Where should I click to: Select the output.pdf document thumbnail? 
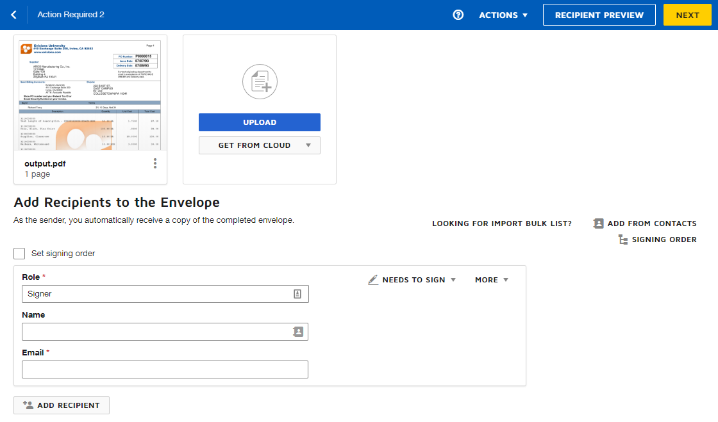[90, 93]
